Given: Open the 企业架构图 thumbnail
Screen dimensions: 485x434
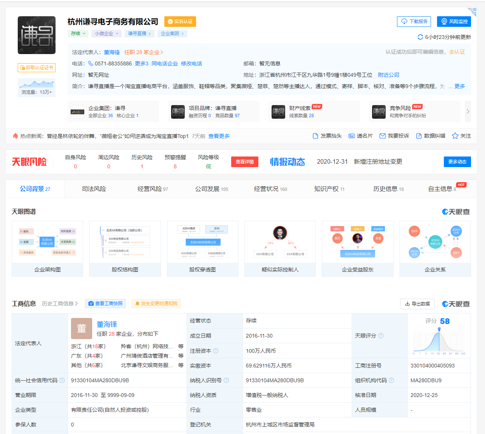Looking at the screenshot, I should (x=47, y=249).
